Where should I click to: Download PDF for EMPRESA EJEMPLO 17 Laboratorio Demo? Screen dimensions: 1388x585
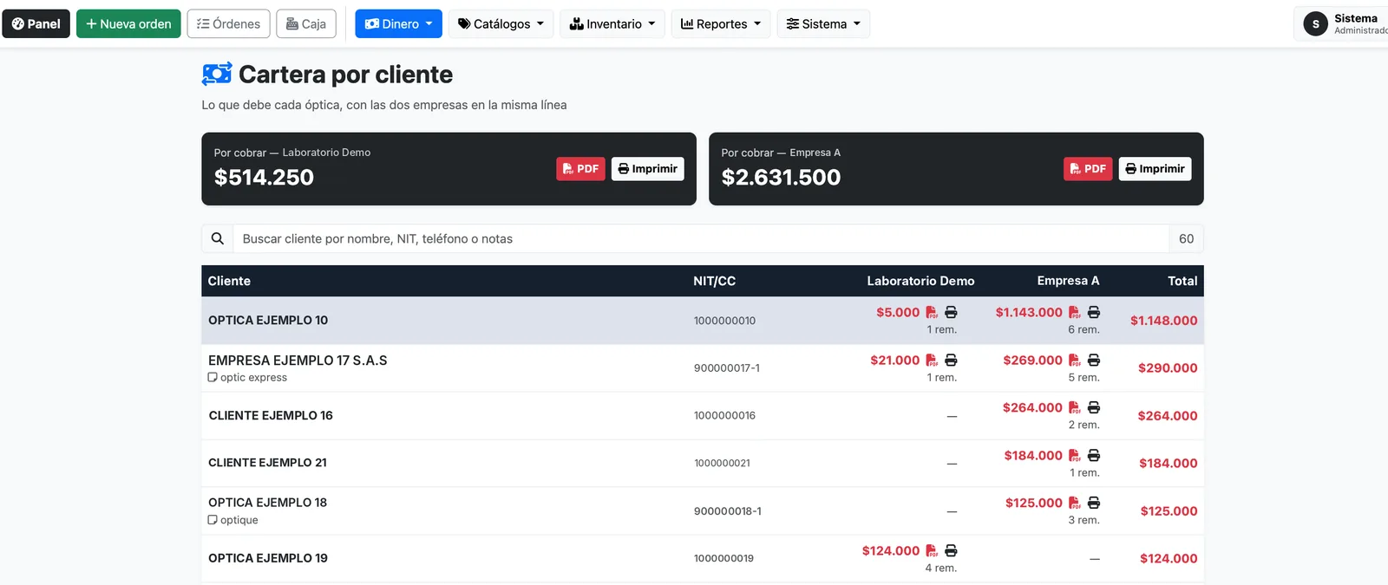[932, 360]
